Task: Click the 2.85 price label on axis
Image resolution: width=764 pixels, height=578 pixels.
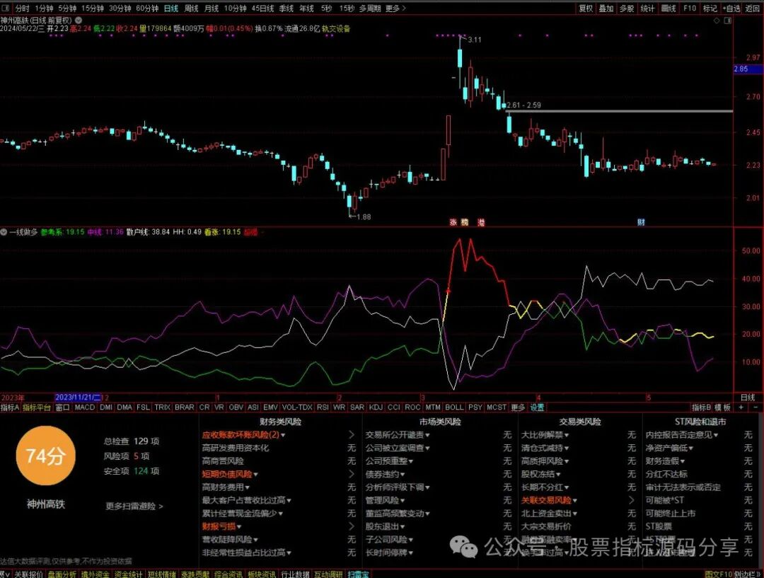Action: click(748, 69)
